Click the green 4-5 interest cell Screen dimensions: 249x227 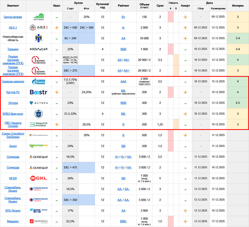pos(238,103)
